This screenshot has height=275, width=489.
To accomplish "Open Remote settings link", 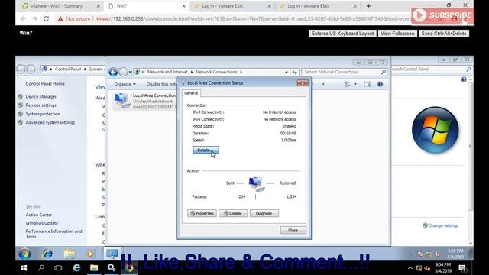I will 40,105.
